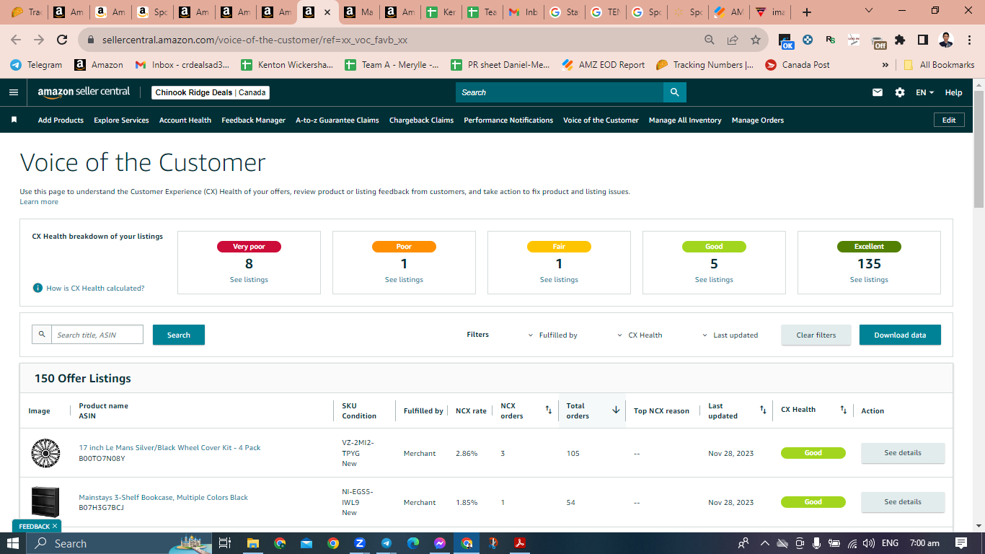Go back with browser back arrow
Screen dimensions: 985x554
pos(16,40)
